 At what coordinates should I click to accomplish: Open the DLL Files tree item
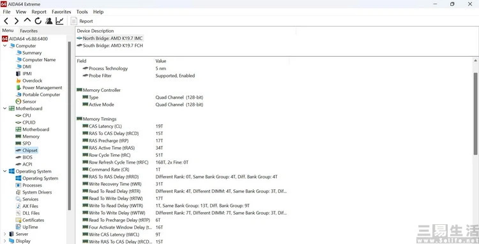pyautogui.click(x=27, y=213)
